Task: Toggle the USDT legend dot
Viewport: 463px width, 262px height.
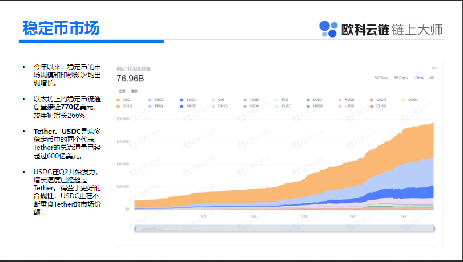Action: 118,100
